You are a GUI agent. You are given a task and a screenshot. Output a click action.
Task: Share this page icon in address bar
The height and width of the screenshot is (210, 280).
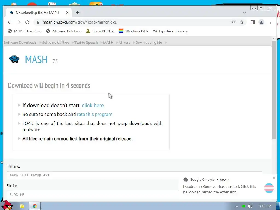pyautogui.click(x=233, y=22)
